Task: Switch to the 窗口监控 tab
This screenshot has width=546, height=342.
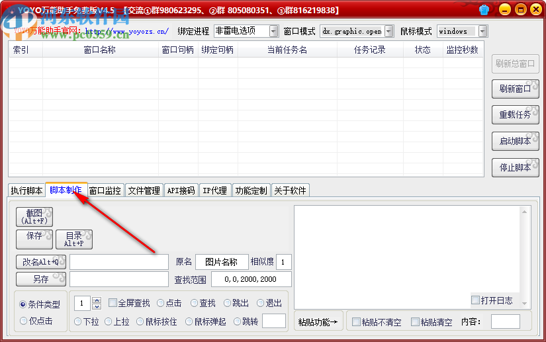Action: 105,191
